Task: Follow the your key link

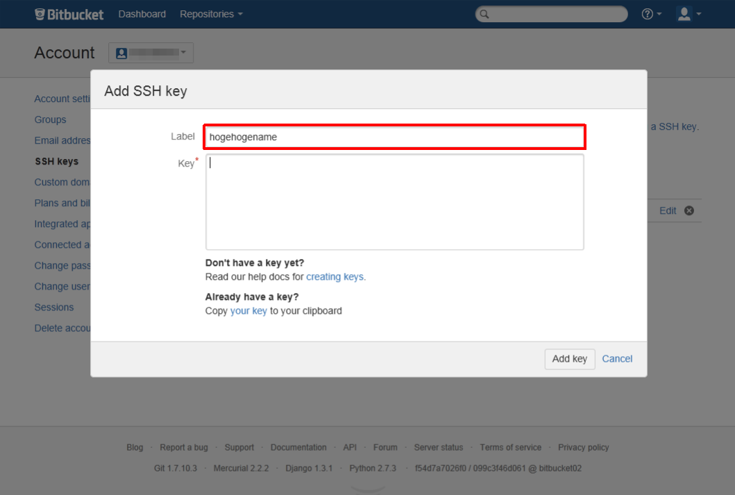Action: coord(248,311)
